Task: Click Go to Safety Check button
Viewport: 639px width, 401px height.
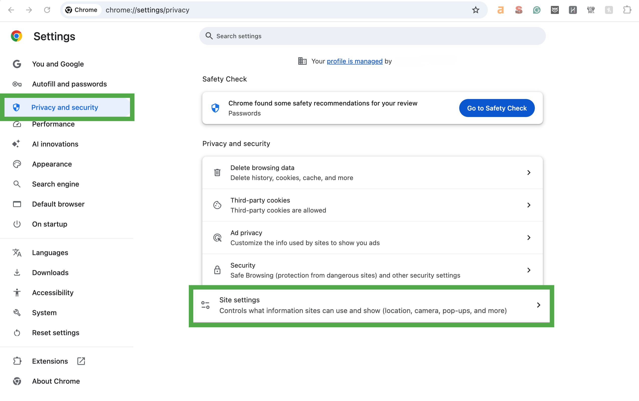Action: pos(497,108)
